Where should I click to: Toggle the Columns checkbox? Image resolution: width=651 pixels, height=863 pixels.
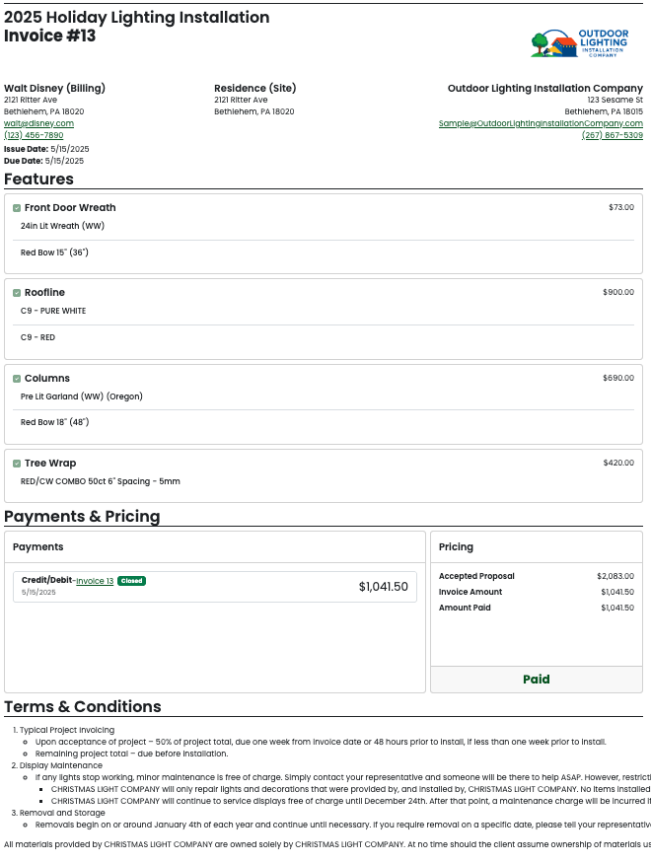pos(17,379)
